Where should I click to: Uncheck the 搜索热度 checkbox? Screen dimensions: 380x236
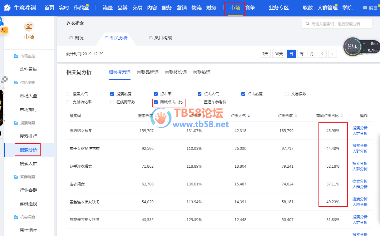click(x=112, y=94)
